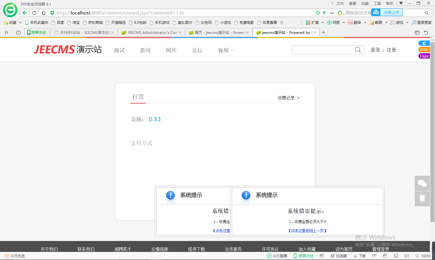Screen dimensions: 435x260
Task: Open 收费记录 link
Action: (288, 98)
